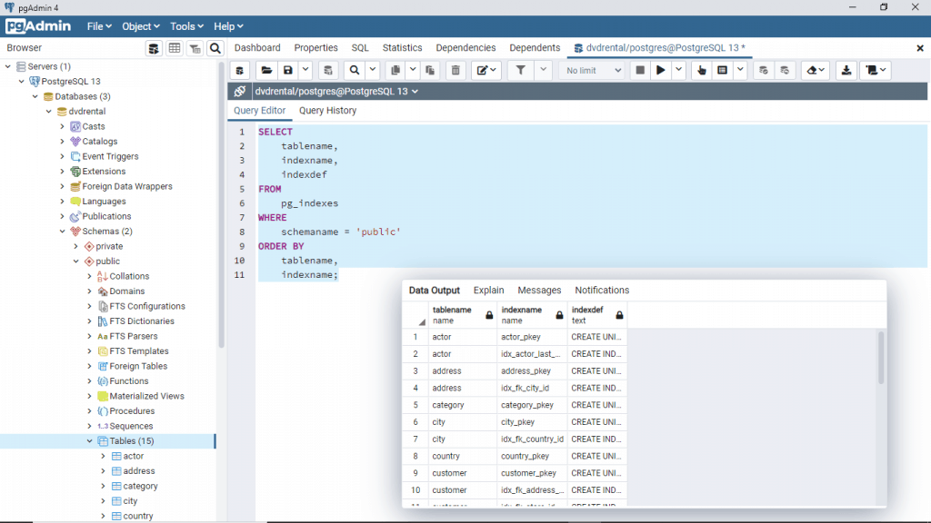The image size is (931, 523).
Task: Click the View Data grid icon in Browser panel
Action: tap(175, 48)
